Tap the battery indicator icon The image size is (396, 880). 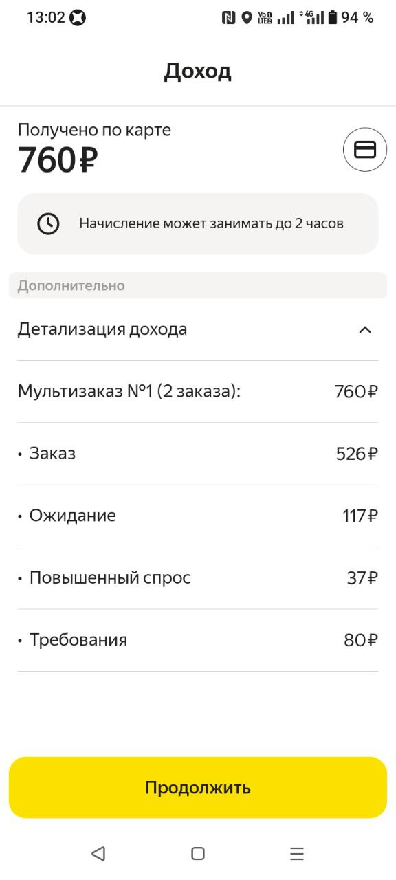(x=333, y=18)
